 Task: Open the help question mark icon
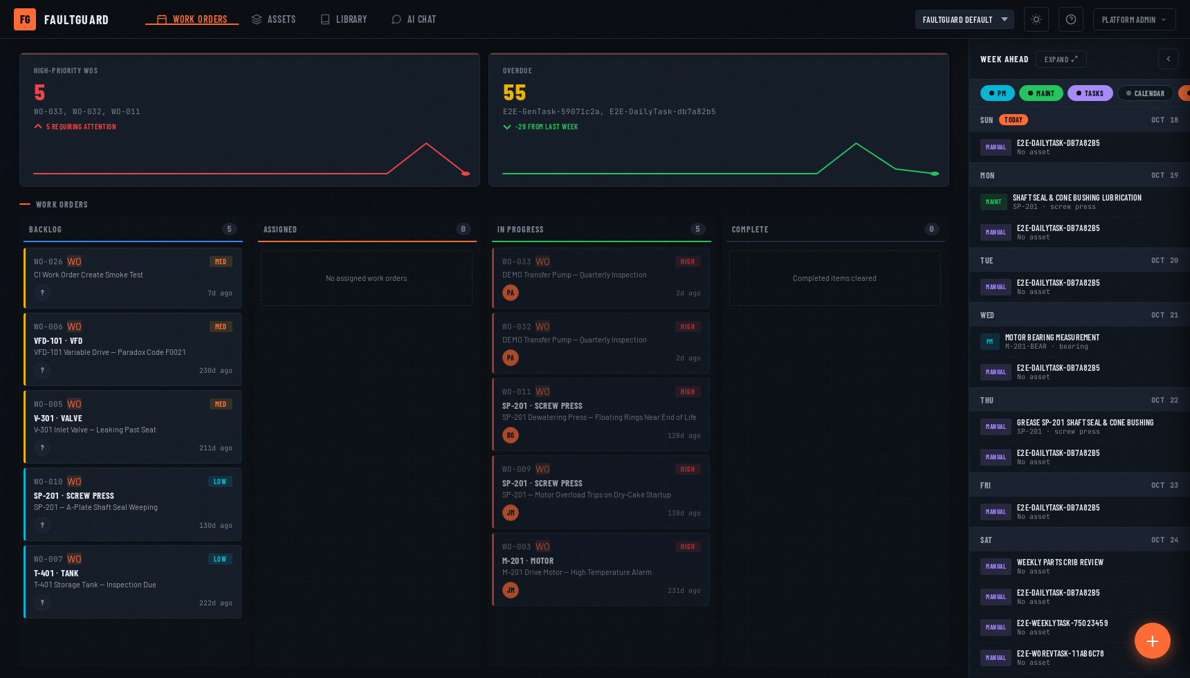coord(1071,19)
